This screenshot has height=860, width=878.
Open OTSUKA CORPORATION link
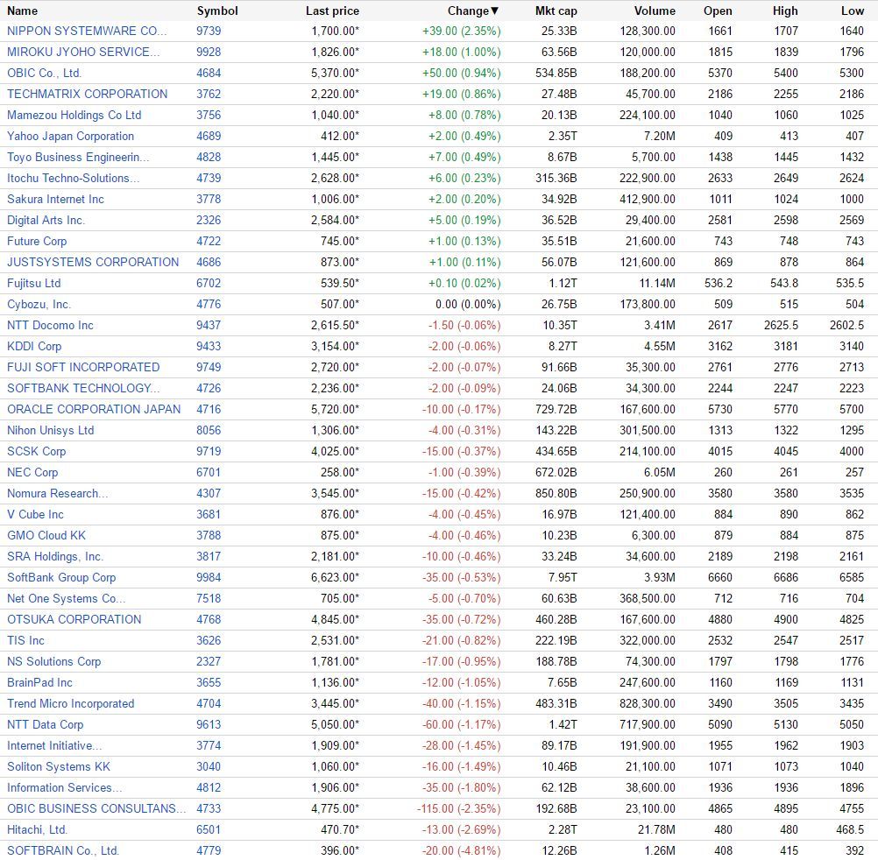(x=74, y=619)
